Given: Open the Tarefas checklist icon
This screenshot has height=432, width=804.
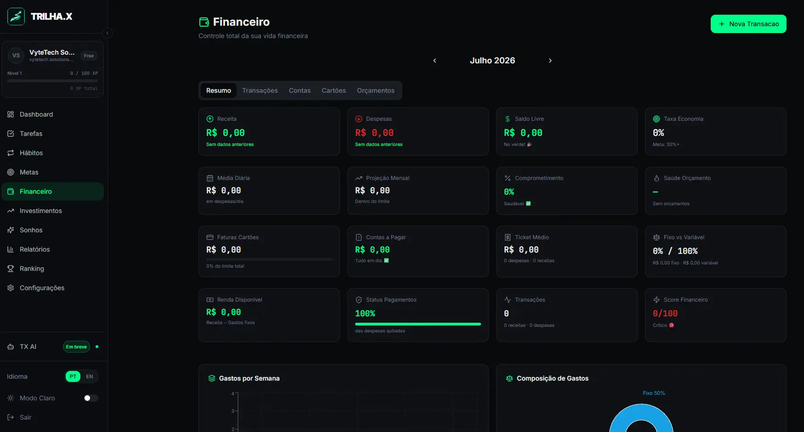Looking at the screenshot, I should tap(11, 134).
